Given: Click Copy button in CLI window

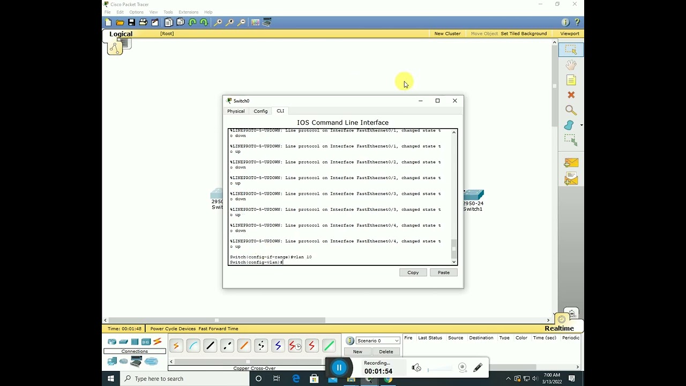Looking at the screenshot, I should tap(413, 272).
